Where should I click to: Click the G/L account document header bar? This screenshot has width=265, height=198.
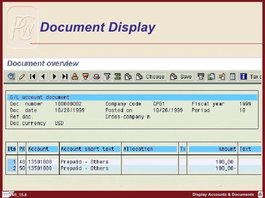[x=132, y=97]
